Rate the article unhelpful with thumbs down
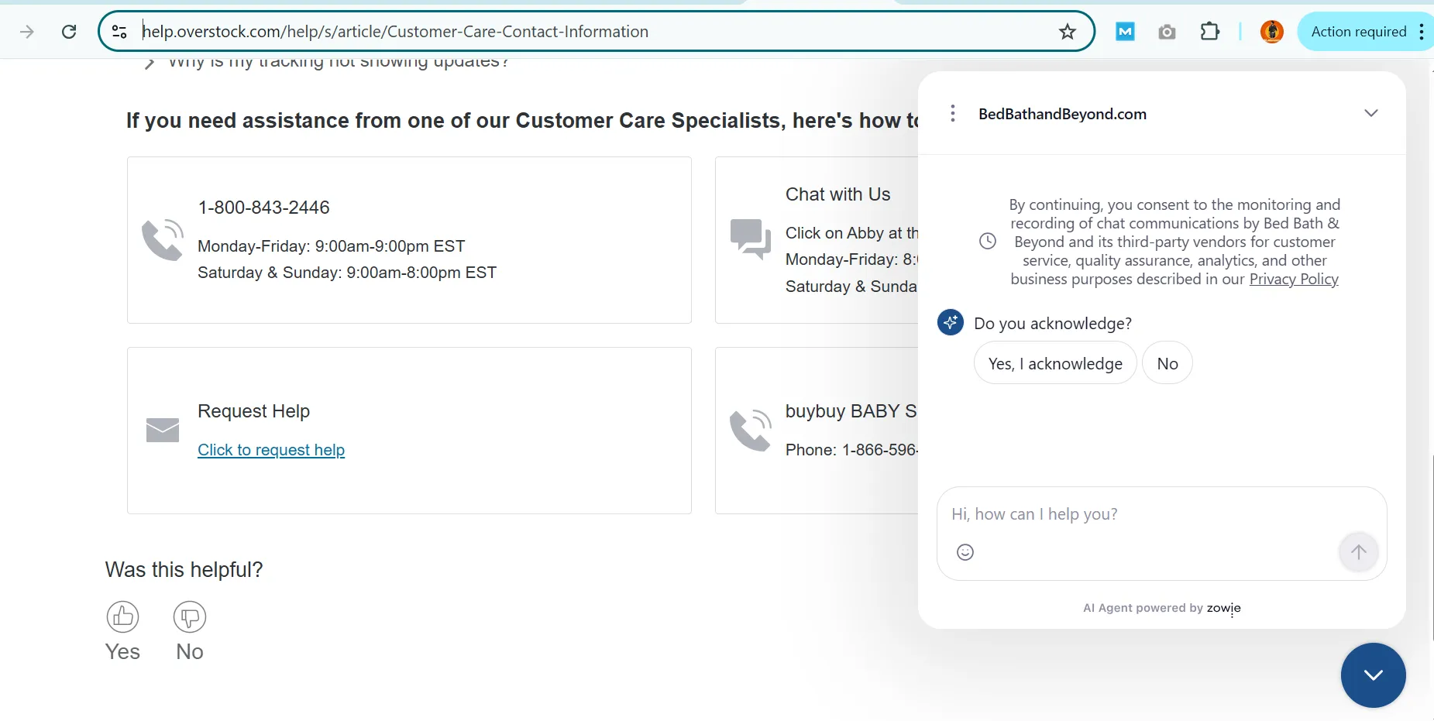This screenshot has height=721, width=1434. click(x=190, y=617)
